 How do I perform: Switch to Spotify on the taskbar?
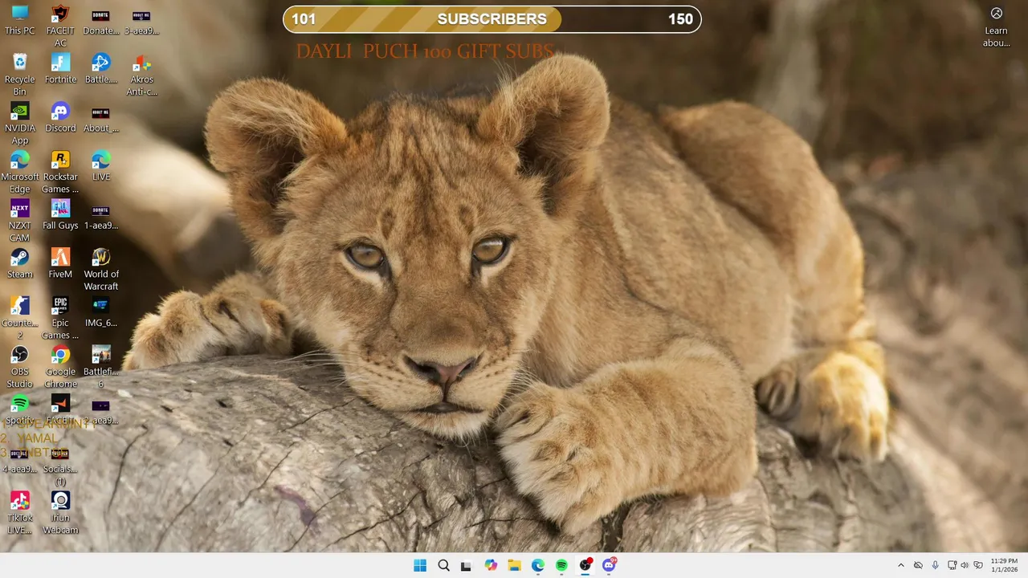click(x=561, y=565)
